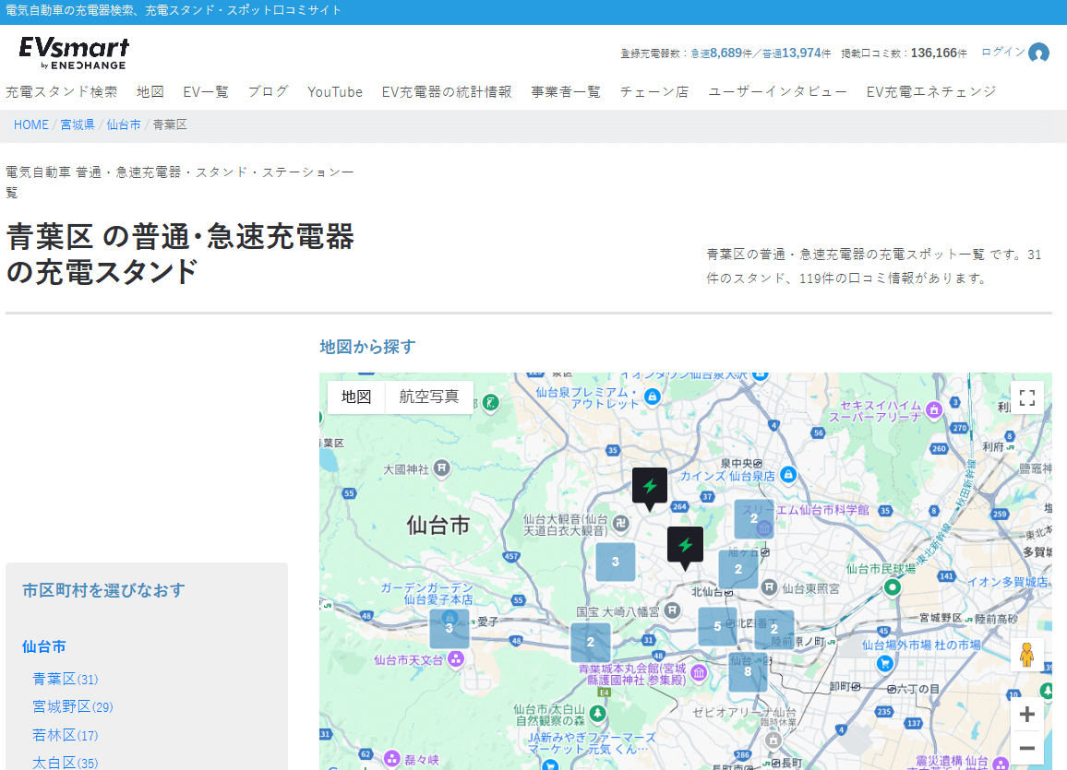Click the user profile avatar icon

click(1038, 53)
